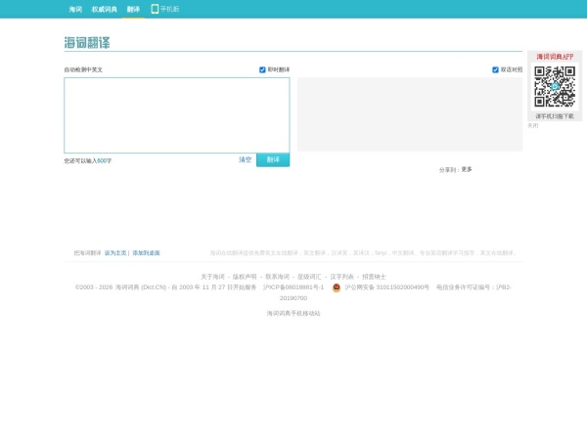Image resolution: width=587 pixels, height=440 pixels.
Task: Click the 海词翻译 logo
Action: pyautogui.click(x=88, y=43)
